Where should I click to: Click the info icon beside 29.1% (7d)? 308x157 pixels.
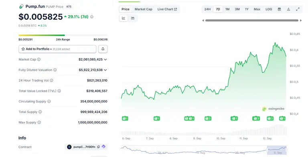click(x=92, y=17)
